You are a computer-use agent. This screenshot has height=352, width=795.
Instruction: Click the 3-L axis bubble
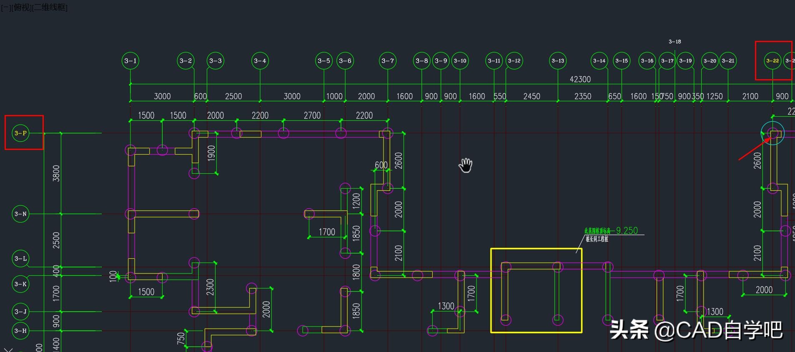(20, 259)
